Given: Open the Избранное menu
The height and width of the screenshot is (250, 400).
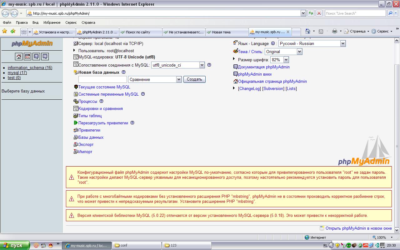Looking at the screenshot, I should (x=52, y=22).
